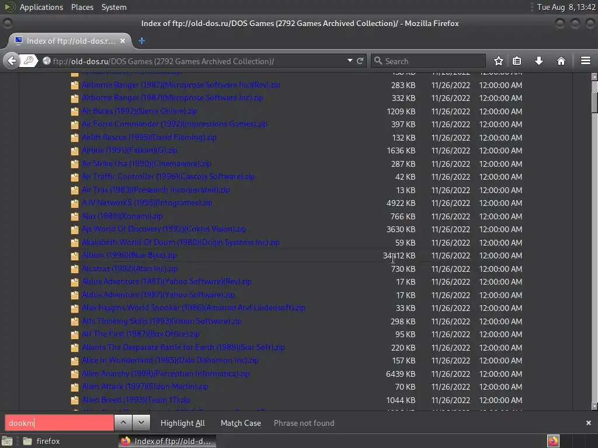Close the find bar
598x448 pixels.
pos(589,423)
